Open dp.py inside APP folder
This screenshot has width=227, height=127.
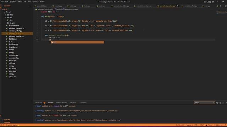11,20
